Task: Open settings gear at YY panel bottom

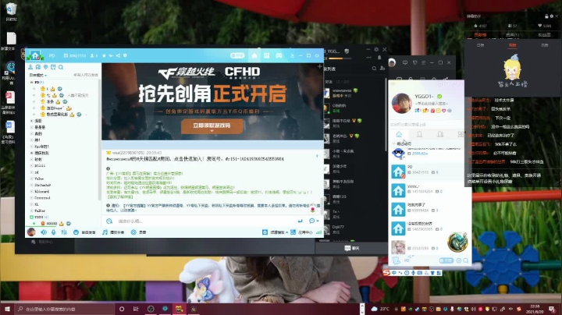Action: [x=458, y=260]
